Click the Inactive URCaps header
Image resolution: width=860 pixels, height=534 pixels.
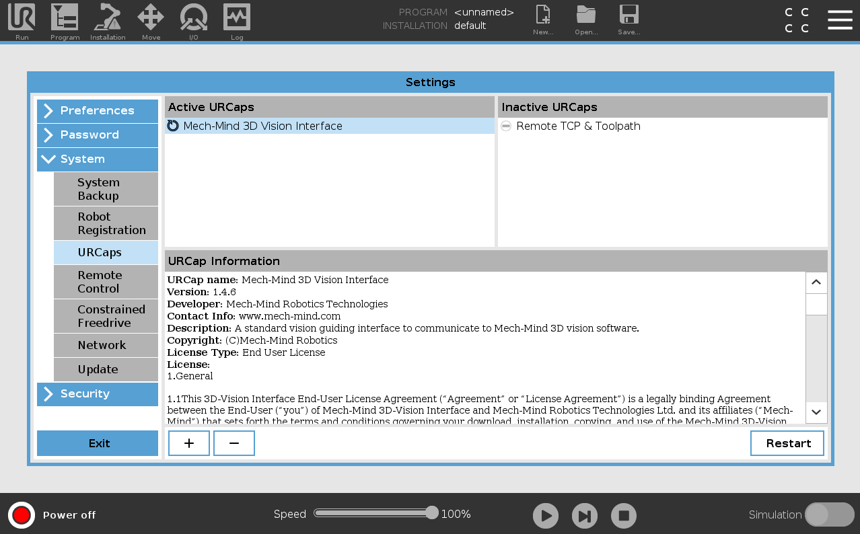(663, 107)
